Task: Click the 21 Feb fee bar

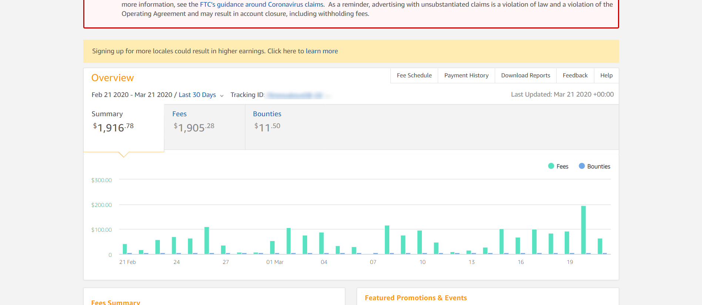Action: pos(125,249)
